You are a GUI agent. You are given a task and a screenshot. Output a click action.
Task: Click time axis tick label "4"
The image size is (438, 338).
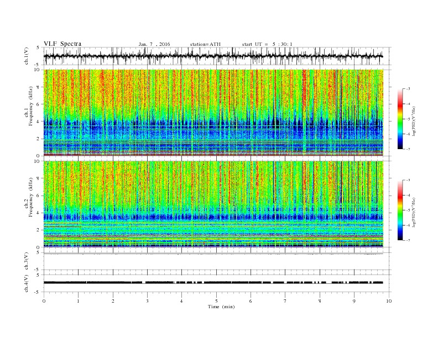pyautogui.click(x=181, y=301)
